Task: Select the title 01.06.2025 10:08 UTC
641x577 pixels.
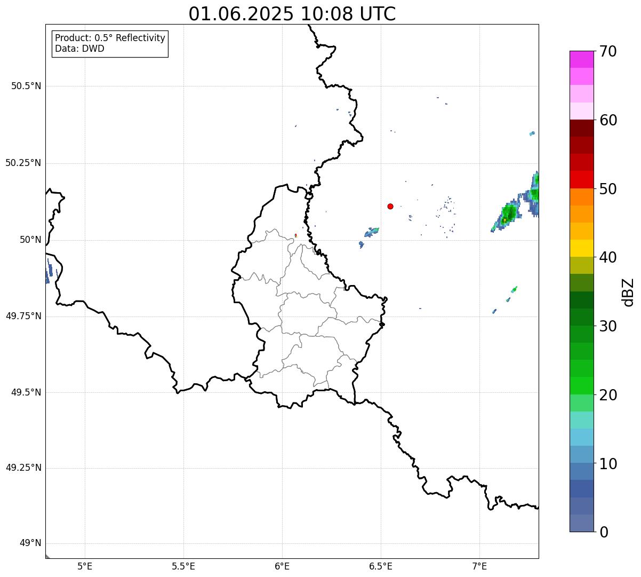Action: (292, 14)
